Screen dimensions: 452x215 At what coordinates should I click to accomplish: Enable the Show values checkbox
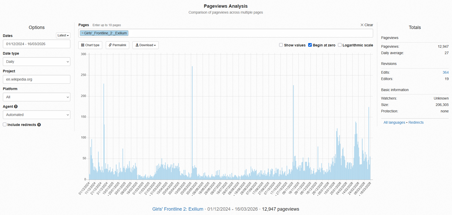tap(281, 45)
